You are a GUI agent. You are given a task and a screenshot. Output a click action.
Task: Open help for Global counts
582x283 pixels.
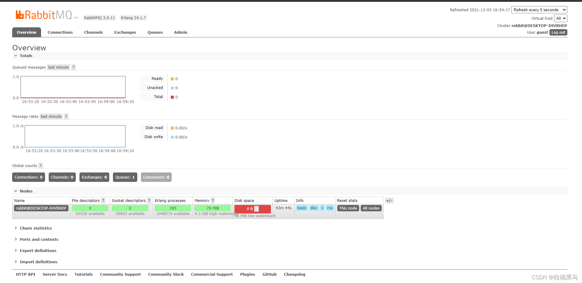pyautogui.click(x=40, y=166)
